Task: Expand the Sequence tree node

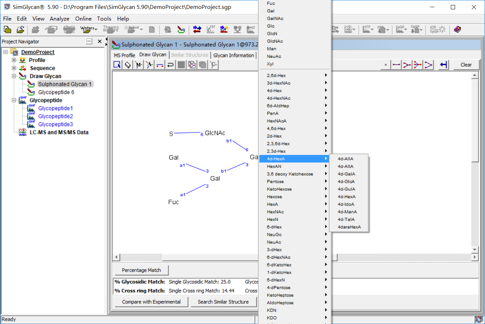Action: (x=14, y=68)
